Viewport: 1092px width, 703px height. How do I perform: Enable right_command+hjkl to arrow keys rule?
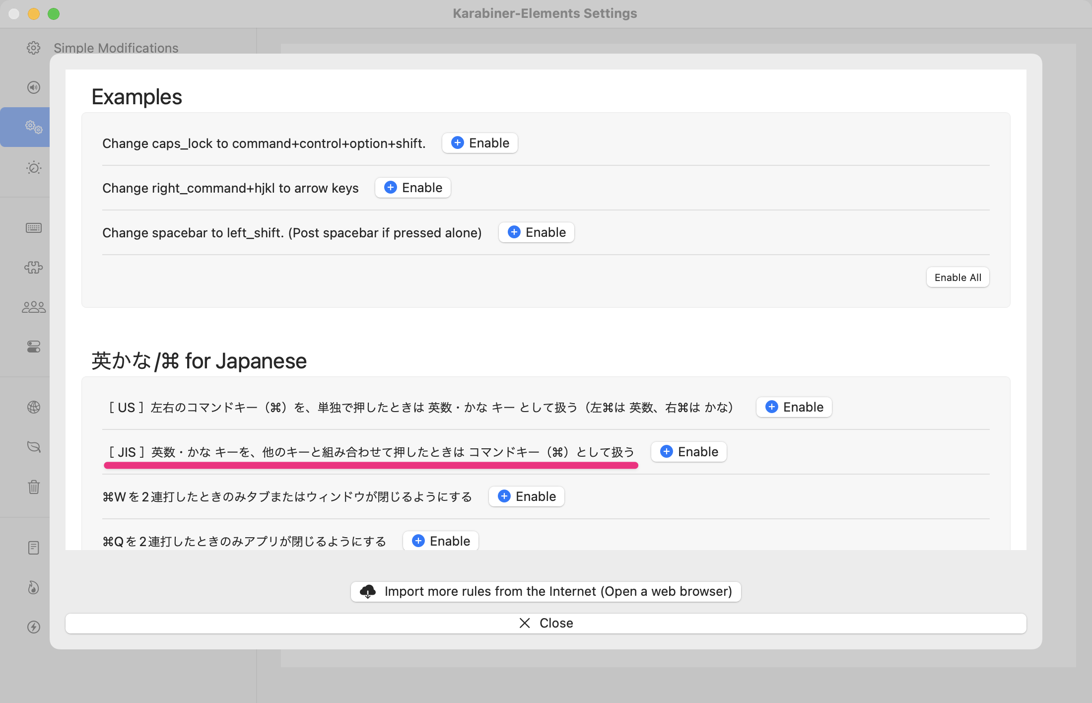pyautogui.click(x=412, y=188)
